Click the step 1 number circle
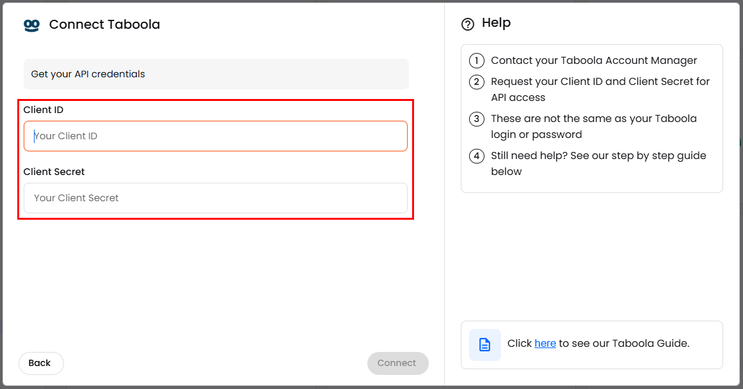Image resolution: width=743 pixels, height=389 pixels. [x=476, y=61]
